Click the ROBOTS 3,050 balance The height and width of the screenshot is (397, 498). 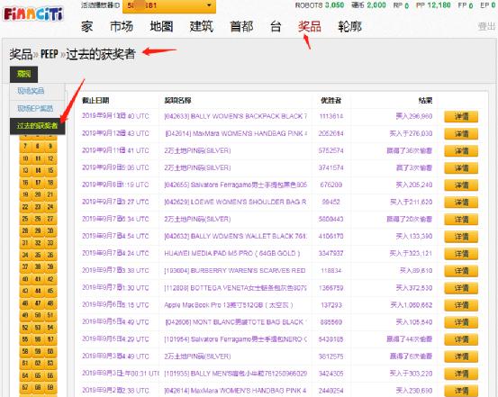[x=320, y=5]
